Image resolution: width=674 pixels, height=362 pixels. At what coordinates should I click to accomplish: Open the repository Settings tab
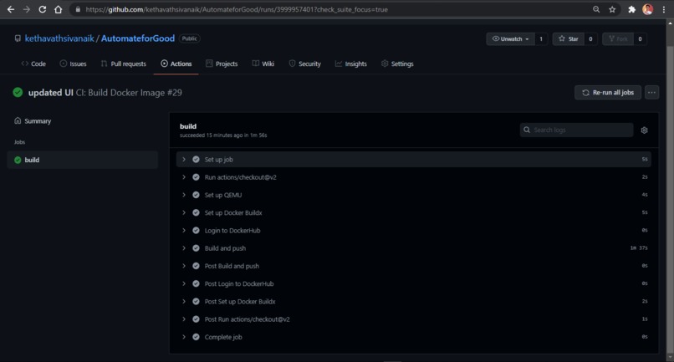click(x=397, y=64)
